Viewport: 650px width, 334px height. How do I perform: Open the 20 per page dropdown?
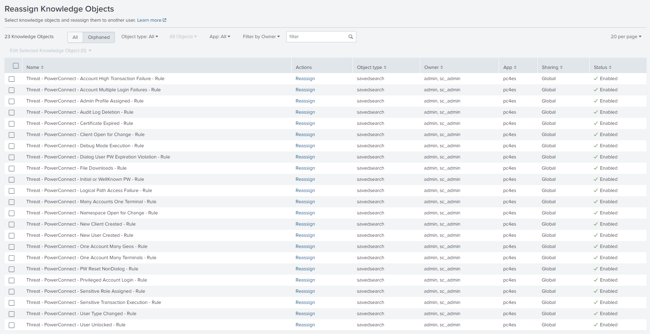pos(626,37)
